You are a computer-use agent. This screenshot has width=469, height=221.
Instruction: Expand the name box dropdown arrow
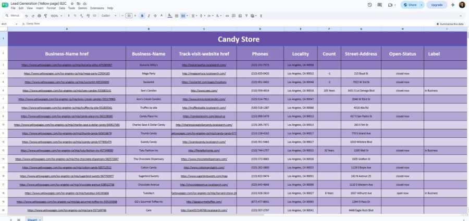point(17,23)
